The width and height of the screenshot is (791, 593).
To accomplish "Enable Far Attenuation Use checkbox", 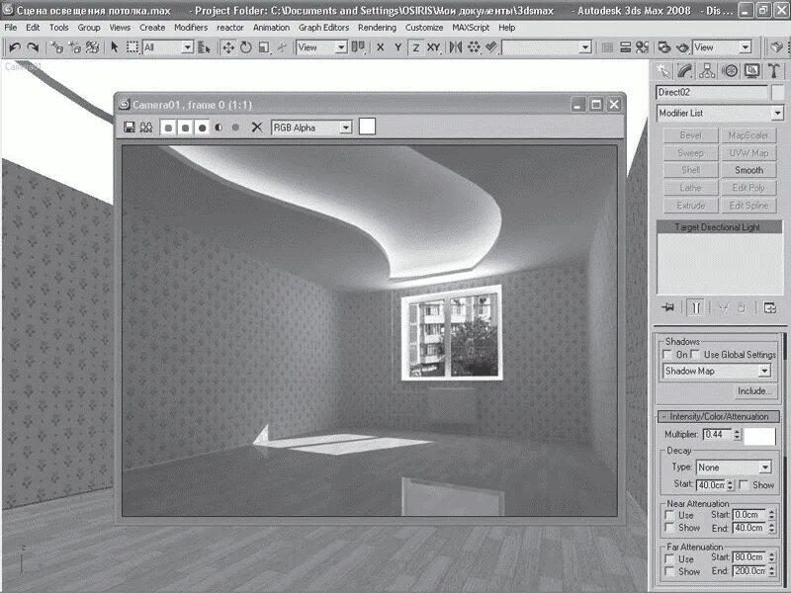I will 670,558.
